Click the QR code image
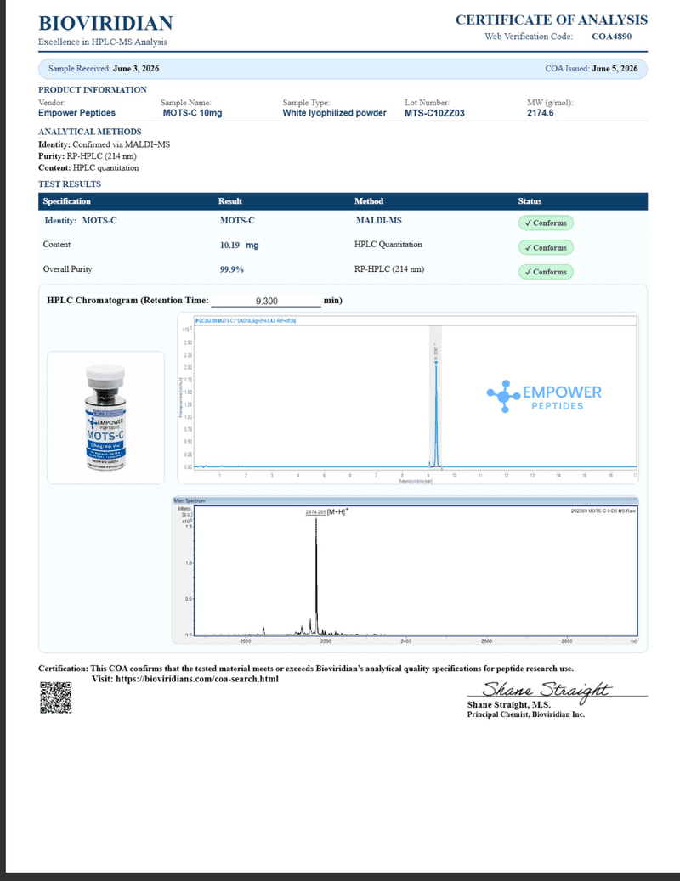This screenshot has height=881, width=680. pyautogui.click(x=55, y=697)
